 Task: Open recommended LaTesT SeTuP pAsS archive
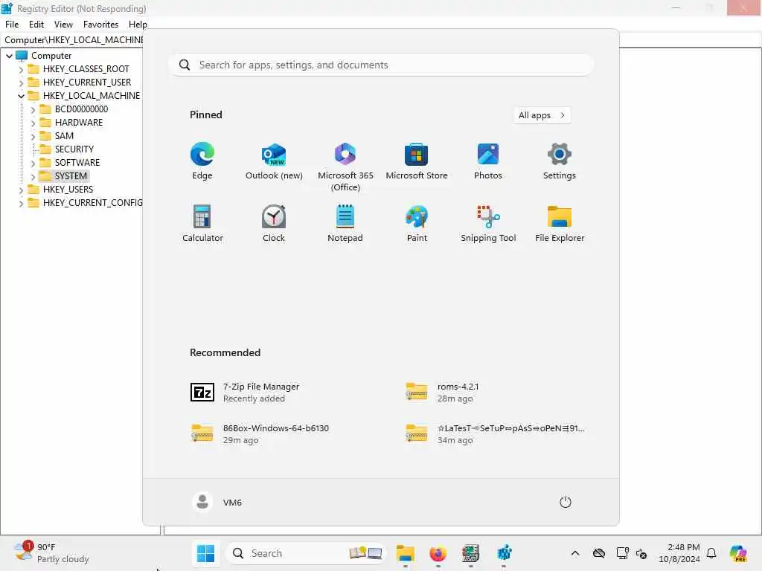(496, 433)
